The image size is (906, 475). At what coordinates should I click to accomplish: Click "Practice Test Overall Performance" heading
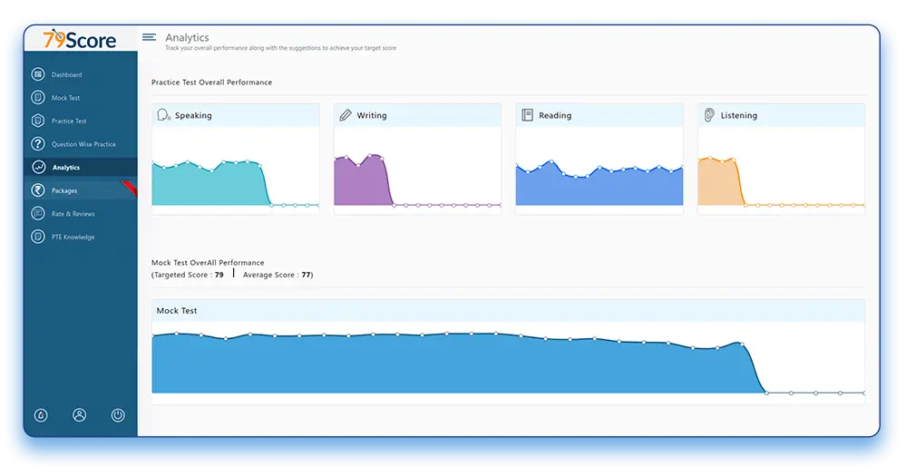(x=211, y=82)
